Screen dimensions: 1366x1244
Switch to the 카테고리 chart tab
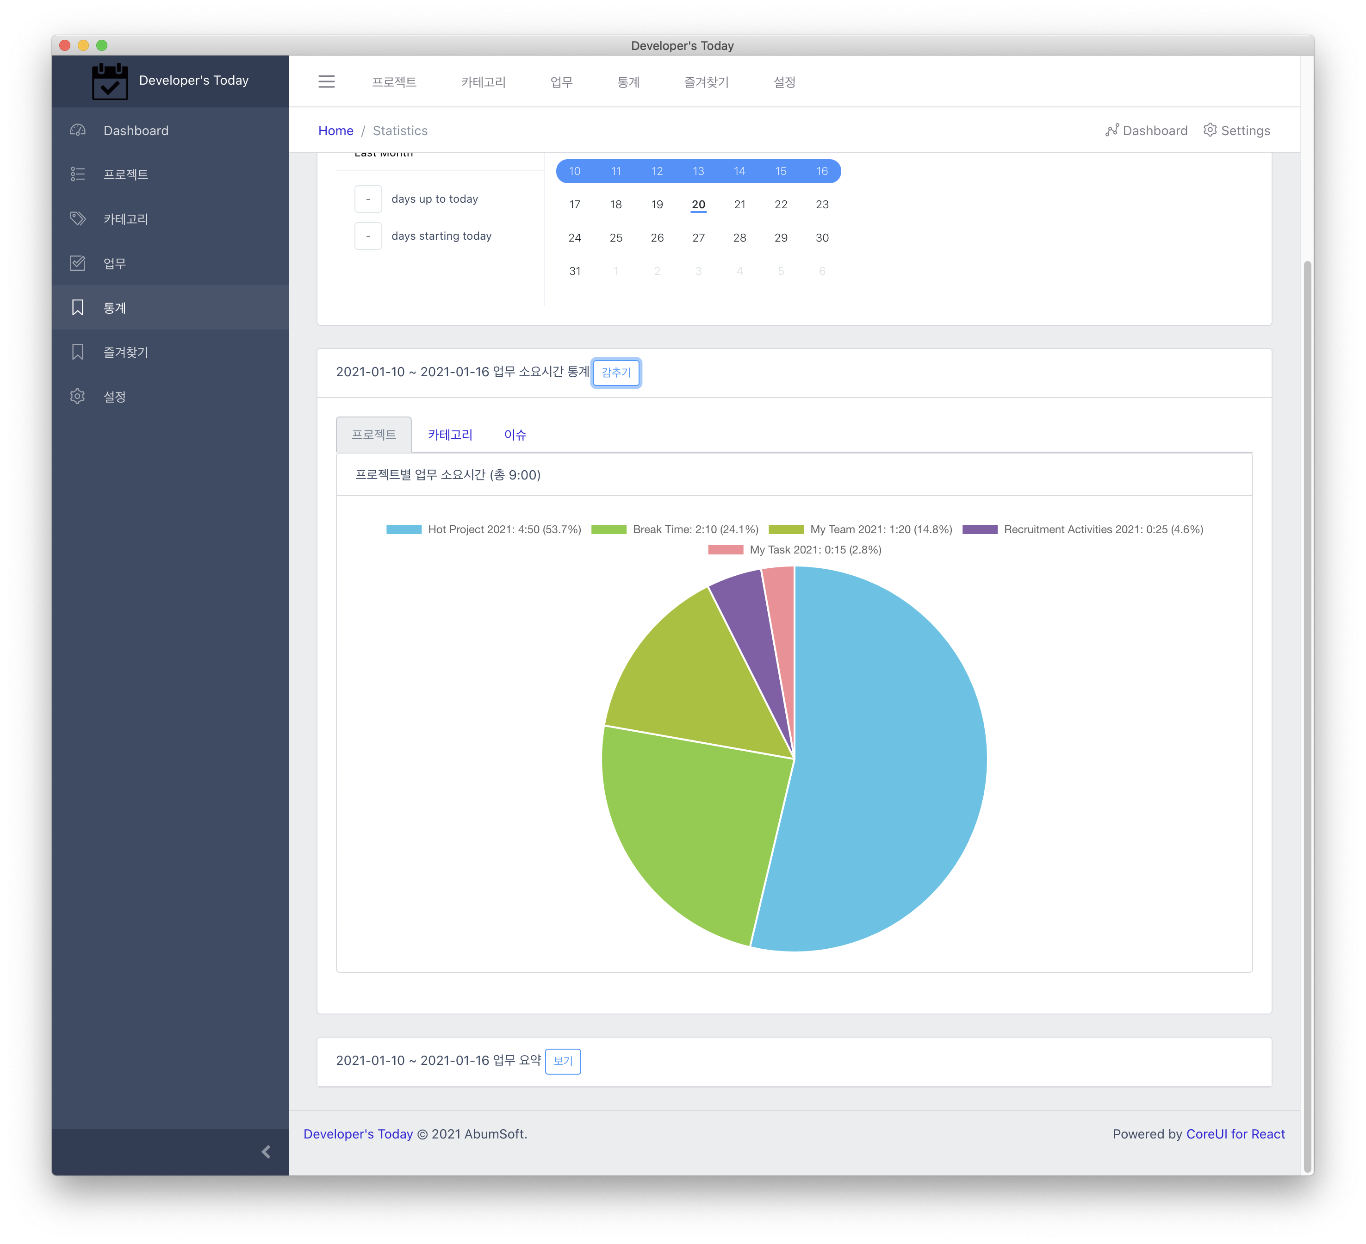[450, 434]
